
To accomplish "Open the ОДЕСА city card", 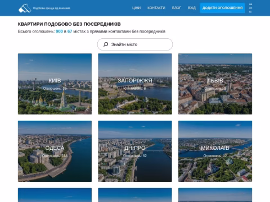I will click(x=55, y=151).
